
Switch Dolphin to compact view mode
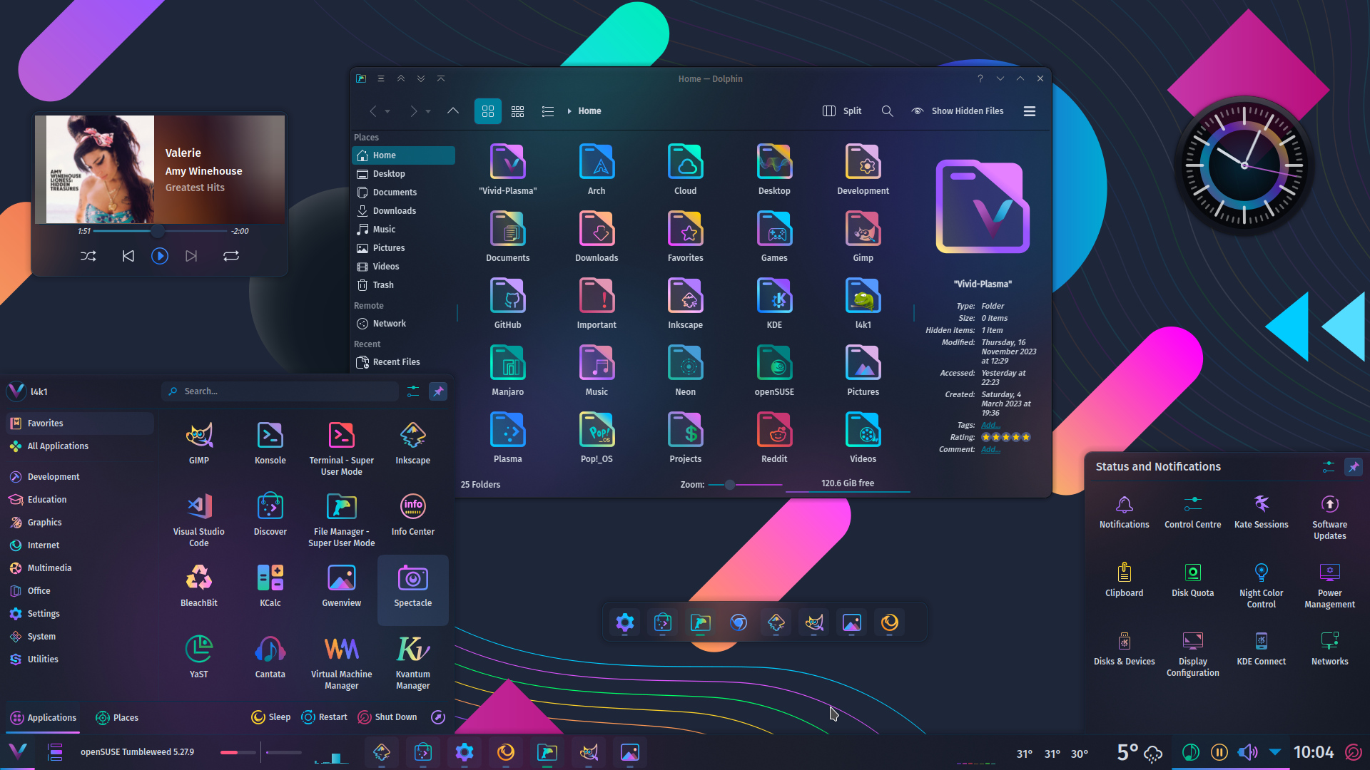(x=518, y=111)
